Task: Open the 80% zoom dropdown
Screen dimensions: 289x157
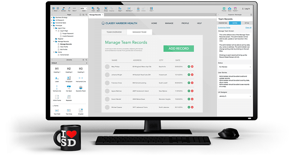Action: coord(84,8)
